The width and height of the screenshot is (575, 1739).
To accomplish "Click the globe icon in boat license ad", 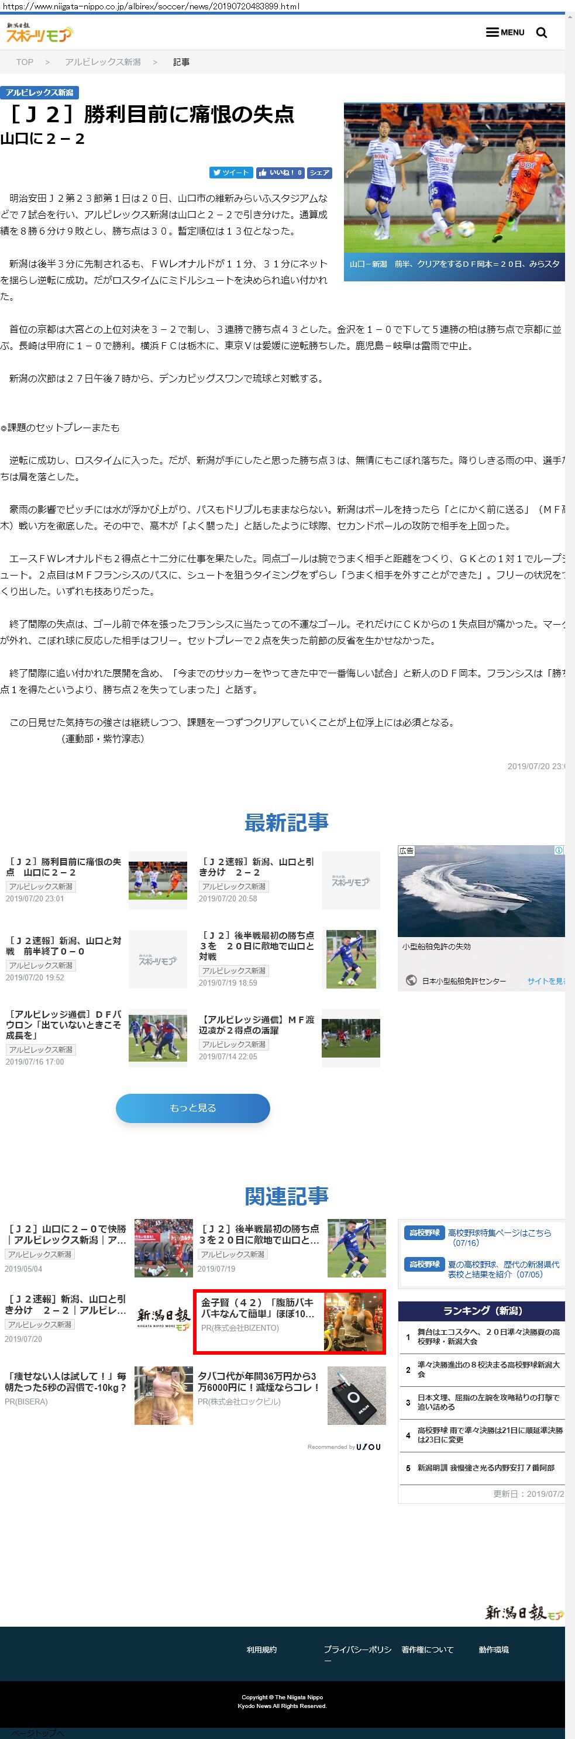I will coord(411,980).
